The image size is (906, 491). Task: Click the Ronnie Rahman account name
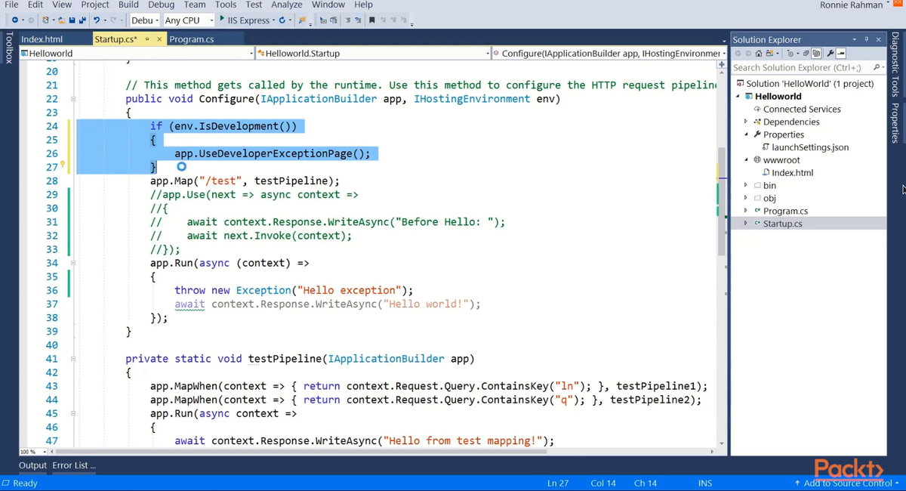tap(851, 5)
